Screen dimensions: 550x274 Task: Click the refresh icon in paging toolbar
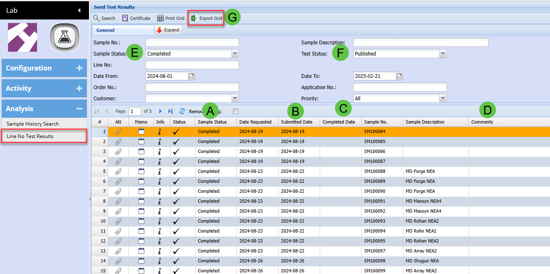click(182, 111)
